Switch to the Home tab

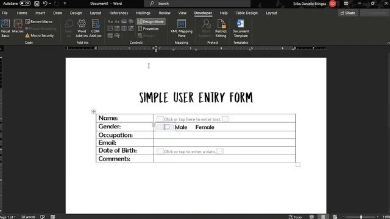pyautogui.click(x=22, y=13)
